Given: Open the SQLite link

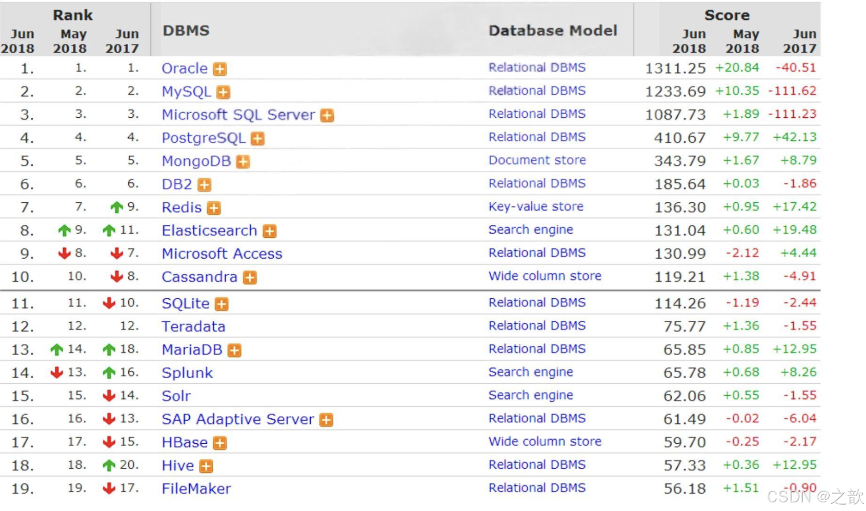Looking at the screenshot, I should point(186,304).
